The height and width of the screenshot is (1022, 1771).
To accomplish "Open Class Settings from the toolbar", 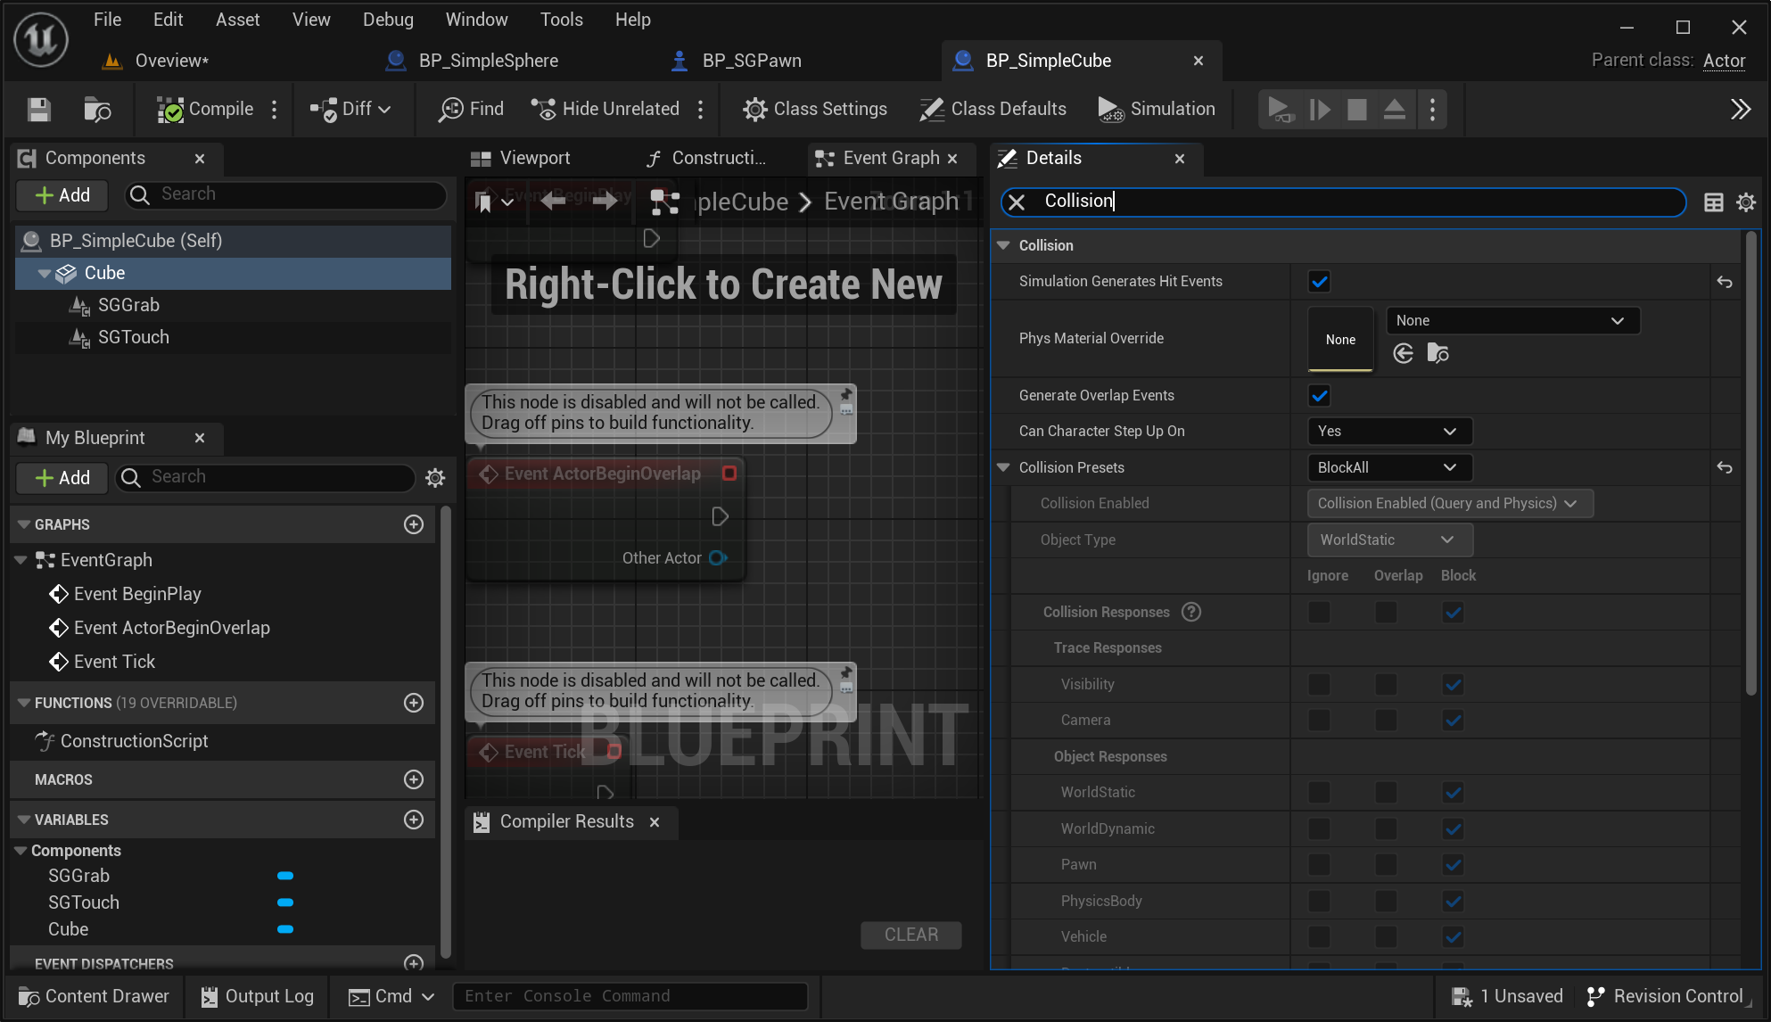I will pos(754,109).
